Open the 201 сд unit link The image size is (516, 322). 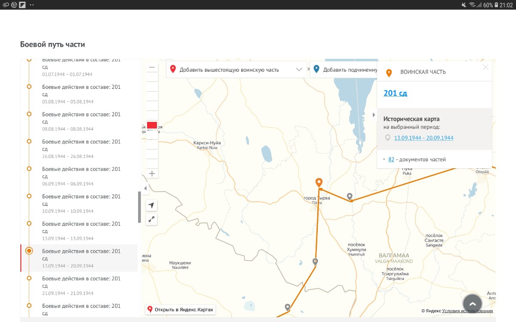(x=395, y=93)
